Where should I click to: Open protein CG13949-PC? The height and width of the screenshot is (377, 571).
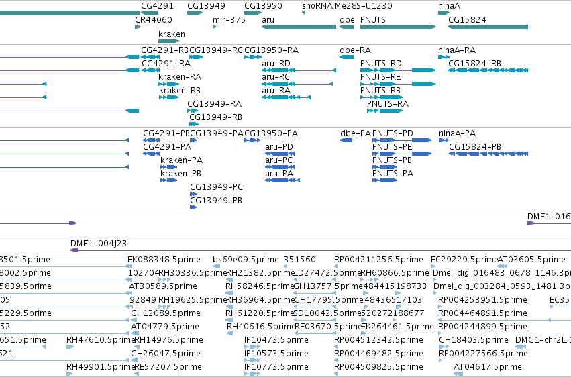193,194
